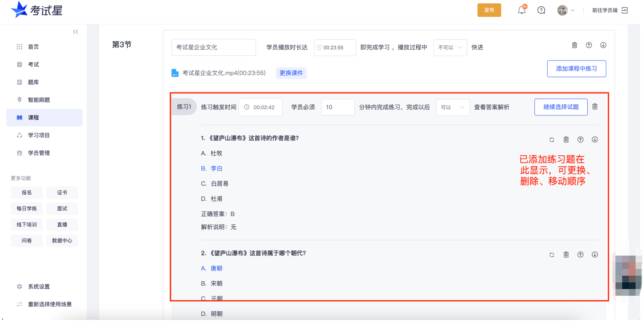Open the 可以 view-answer dropdown
Viewport: 643px width, 321px height.
452,107
